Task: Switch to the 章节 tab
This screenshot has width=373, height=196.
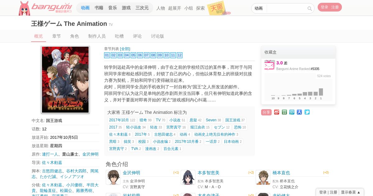Action: pos(57,36)
